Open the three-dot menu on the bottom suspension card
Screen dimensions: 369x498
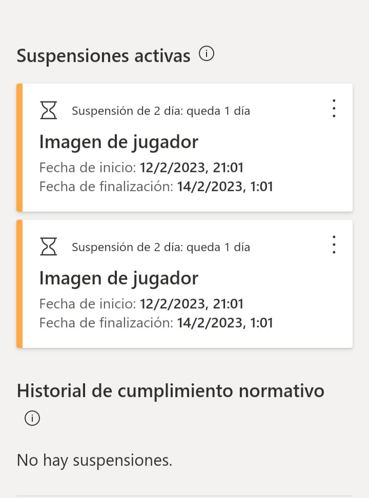(334, 245)
